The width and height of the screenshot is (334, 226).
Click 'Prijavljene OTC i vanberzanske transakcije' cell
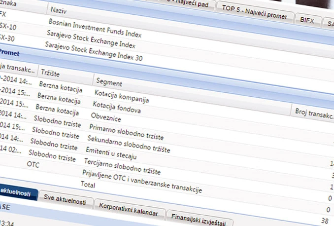click(142, 181)
